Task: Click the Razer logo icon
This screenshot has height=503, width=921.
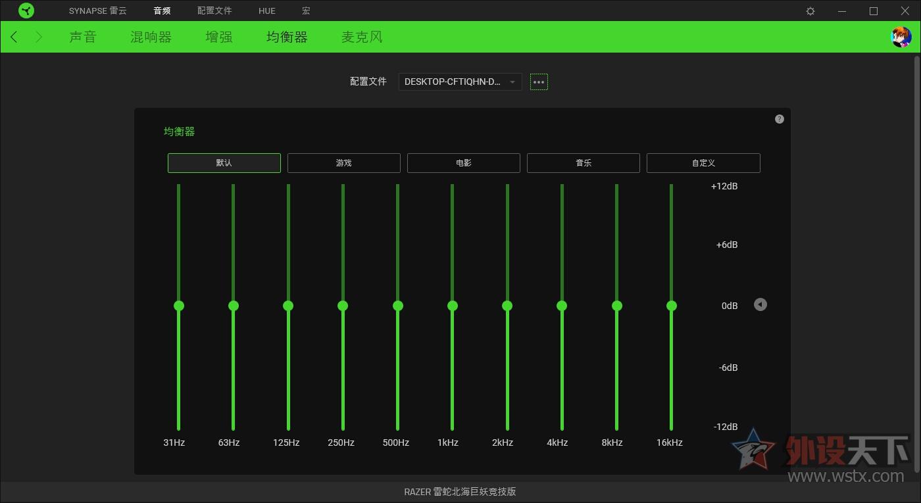Action: 26,11
